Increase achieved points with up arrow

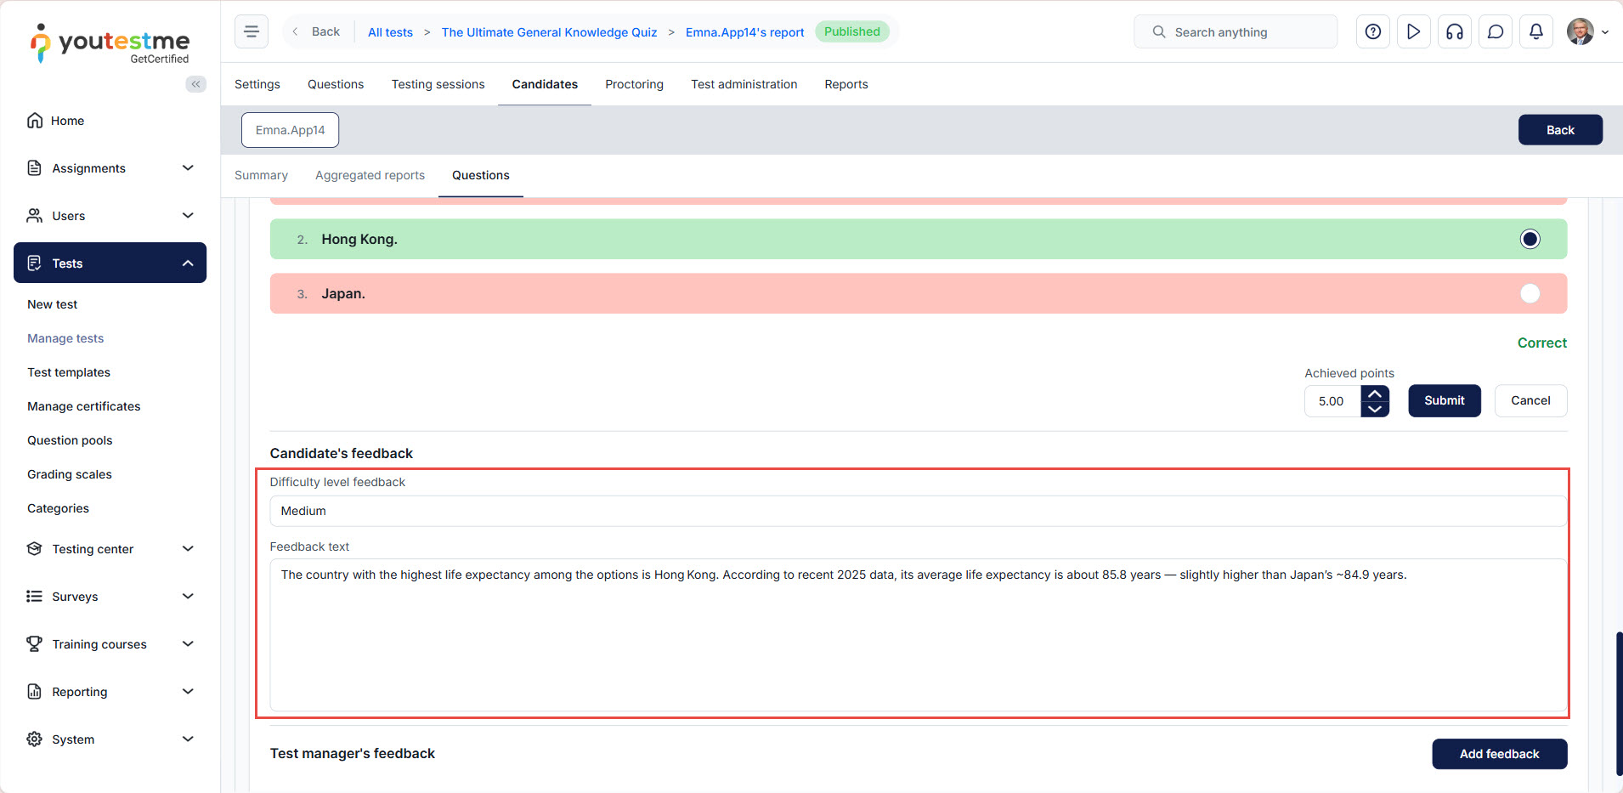1374,394
